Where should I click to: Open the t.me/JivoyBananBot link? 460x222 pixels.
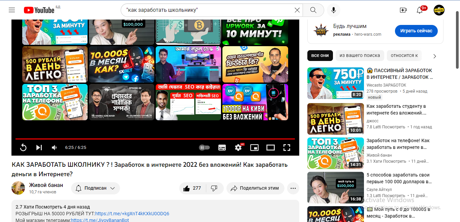tap(100, 220)
